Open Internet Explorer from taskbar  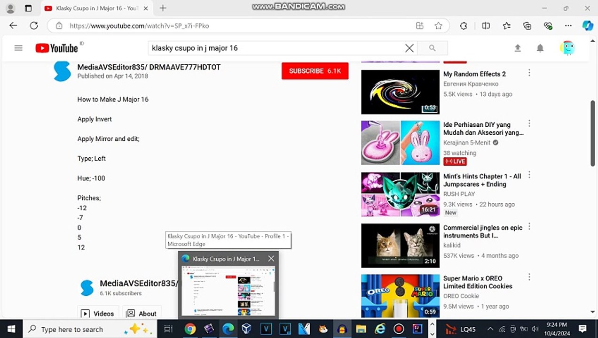click(x=379, y=329)
